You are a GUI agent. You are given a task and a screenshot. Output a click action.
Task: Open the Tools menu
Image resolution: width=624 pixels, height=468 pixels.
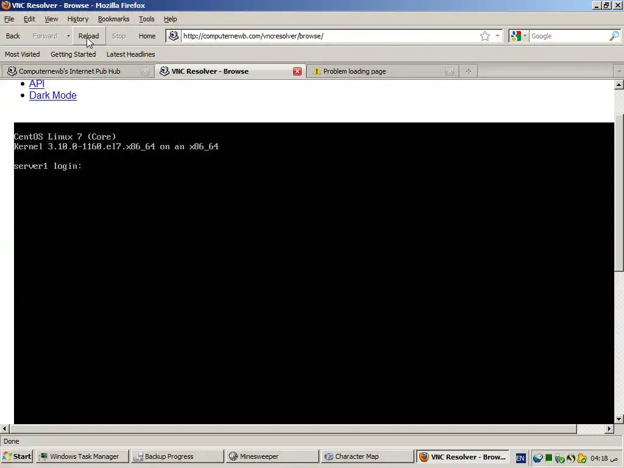146,19
